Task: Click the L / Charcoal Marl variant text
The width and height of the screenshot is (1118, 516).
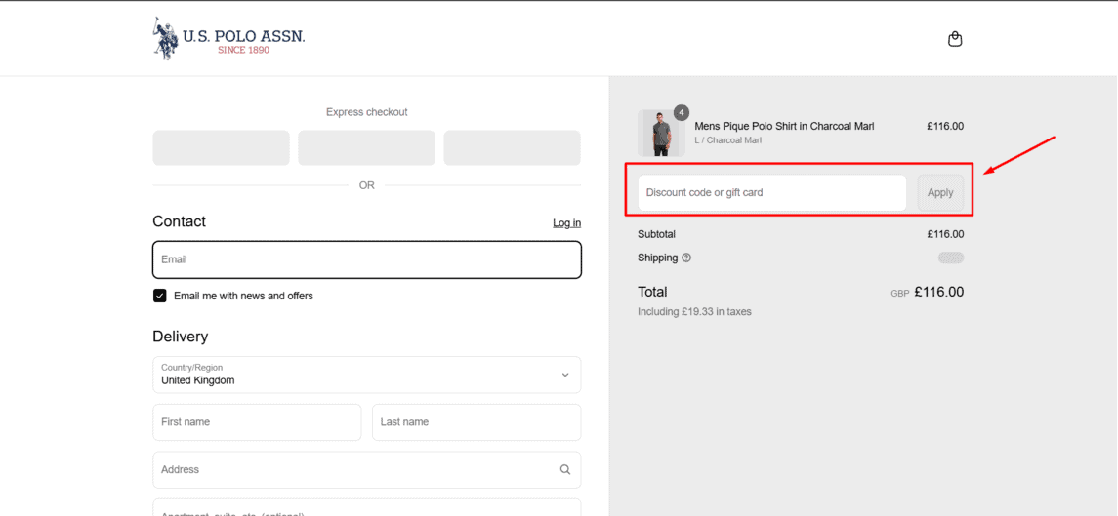Action: tap(728, 140)
